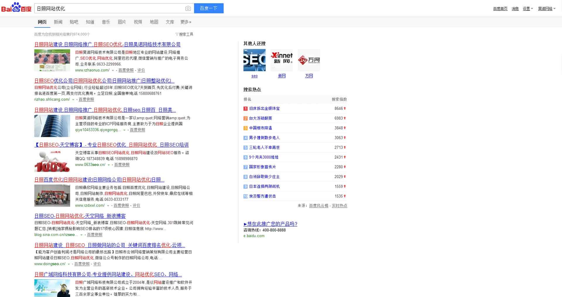Open hot search 旧床拆出金银珠宝
562x297 pixels.
coord(264,108)
